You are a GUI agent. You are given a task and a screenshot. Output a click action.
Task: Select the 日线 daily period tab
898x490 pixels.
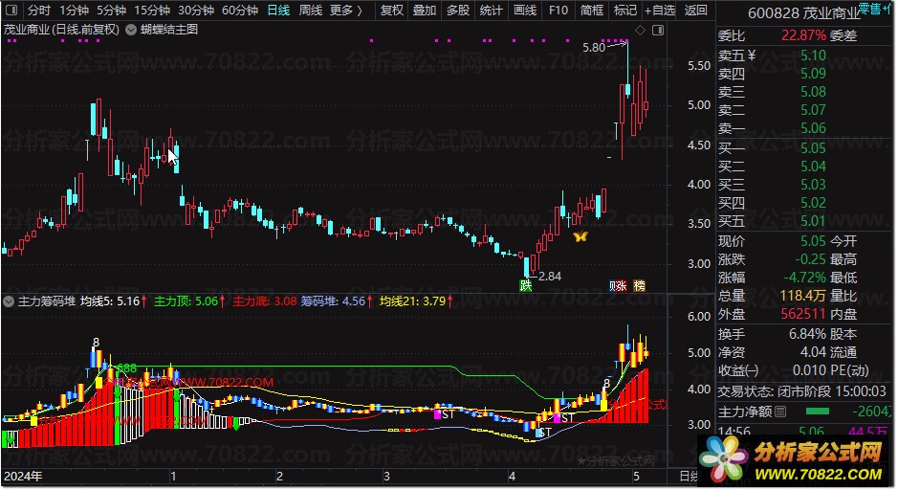coord(278,11)
